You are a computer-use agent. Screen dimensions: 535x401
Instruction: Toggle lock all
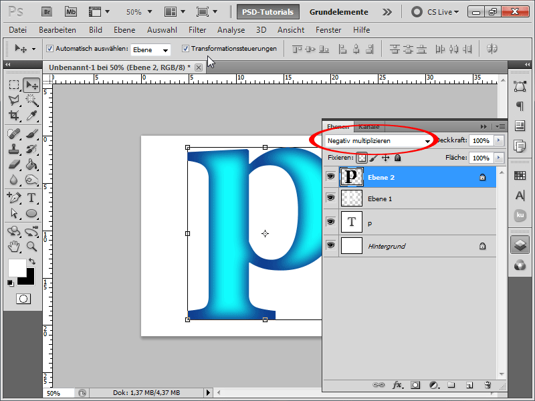pos(397,158)
